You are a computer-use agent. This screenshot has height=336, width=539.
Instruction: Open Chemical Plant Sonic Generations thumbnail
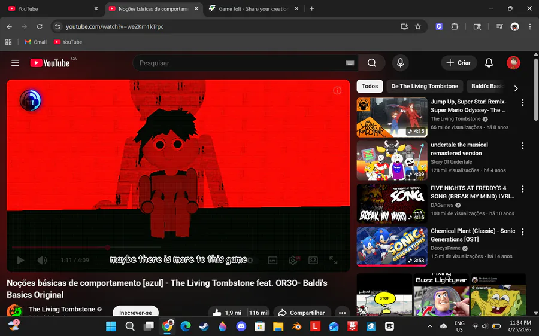(x=392, y=246)
